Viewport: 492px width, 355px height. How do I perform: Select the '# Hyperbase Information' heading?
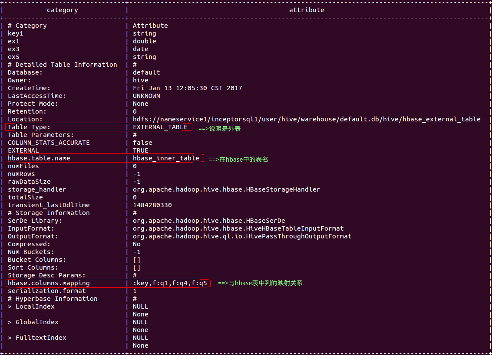(53, 299)
